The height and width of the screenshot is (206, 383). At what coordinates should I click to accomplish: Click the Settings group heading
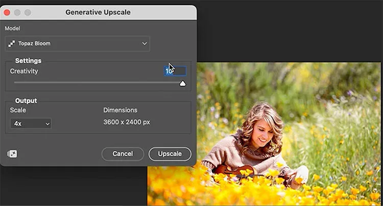28,61
